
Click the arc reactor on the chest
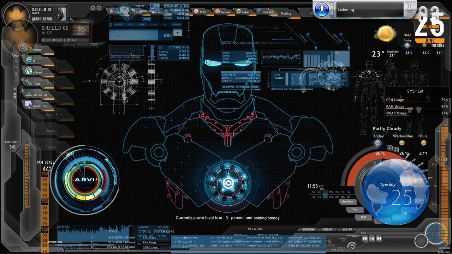coord(228,183)
